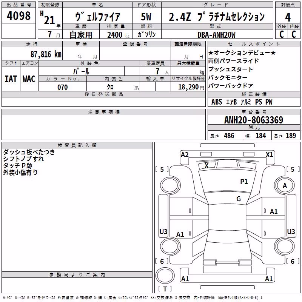Click the inspector note タッチＰ跡

click(x=17, y=166)
